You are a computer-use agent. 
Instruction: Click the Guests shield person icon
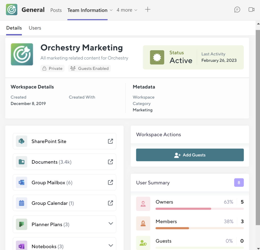pos(143,243)
